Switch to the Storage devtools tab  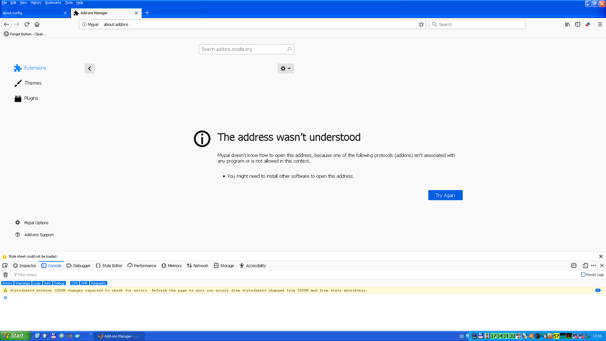pyautogui.click(x=224, y=266)
